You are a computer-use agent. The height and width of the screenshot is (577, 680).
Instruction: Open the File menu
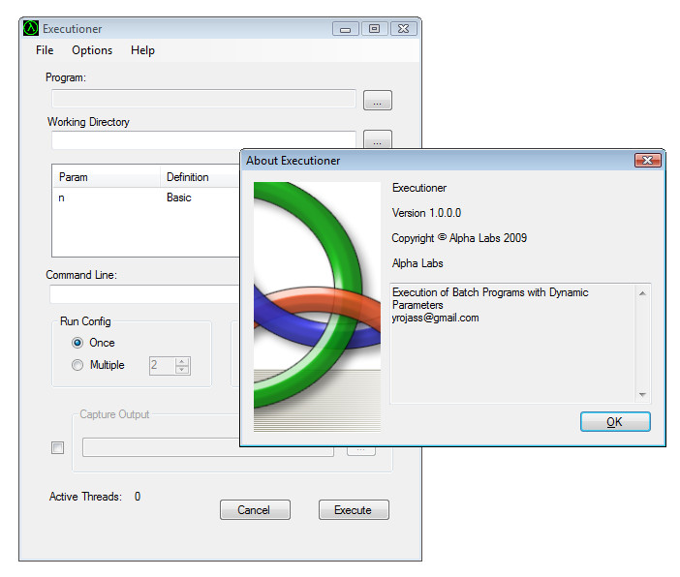point(45,50)
